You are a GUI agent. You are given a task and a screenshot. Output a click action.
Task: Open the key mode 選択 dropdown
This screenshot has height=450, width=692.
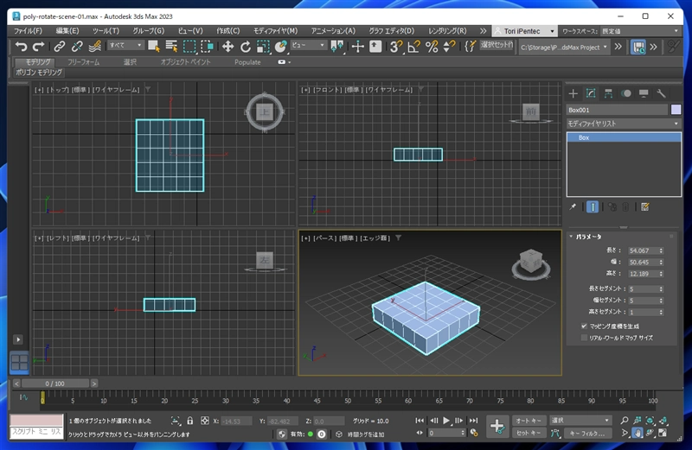point(580,421)
